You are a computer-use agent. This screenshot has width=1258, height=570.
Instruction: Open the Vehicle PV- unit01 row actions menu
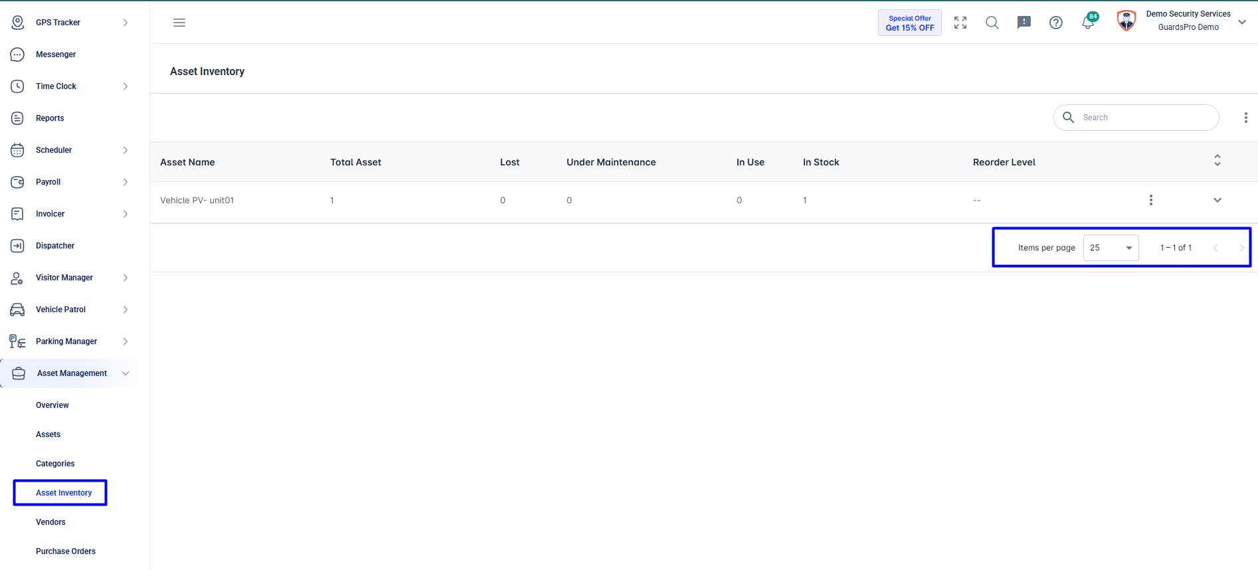[x=1151, y=200]
